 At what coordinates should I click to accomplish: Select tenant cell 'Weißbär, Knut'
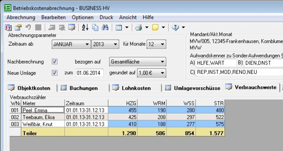pyautogui.click(x=43, y=124)
